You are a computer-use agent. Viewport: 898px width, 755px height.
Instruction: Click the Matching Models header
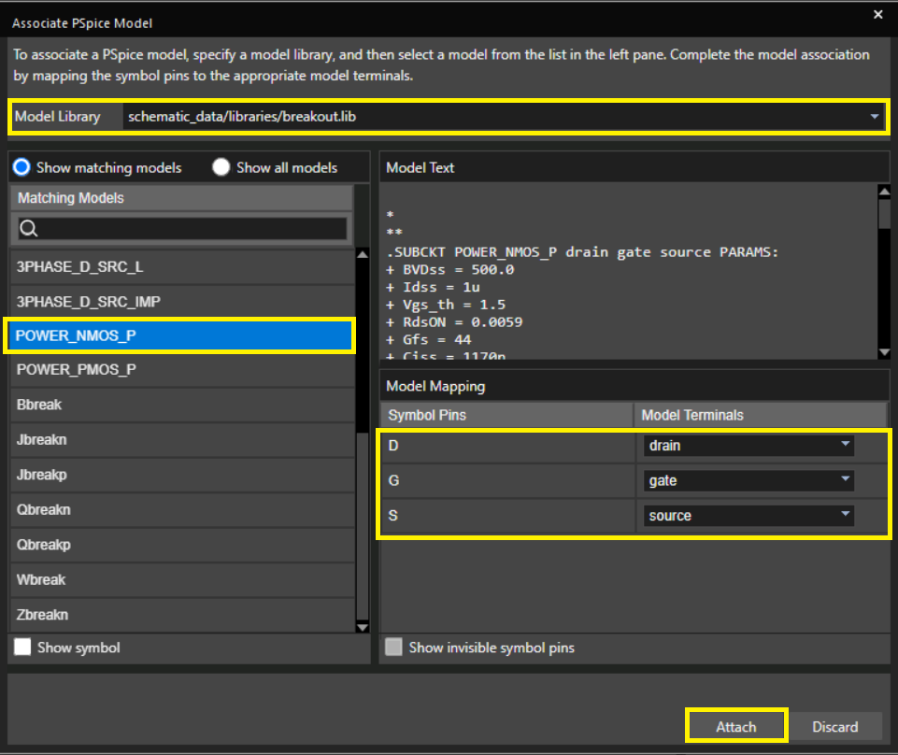point(181,198)
